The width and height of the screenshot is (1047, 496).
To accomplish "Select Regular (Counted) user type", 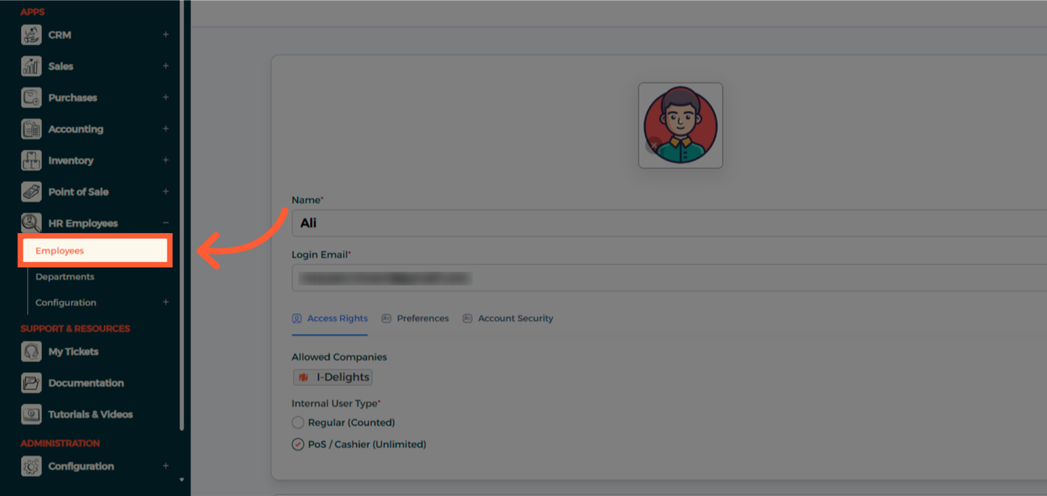I will pos(298,423).
